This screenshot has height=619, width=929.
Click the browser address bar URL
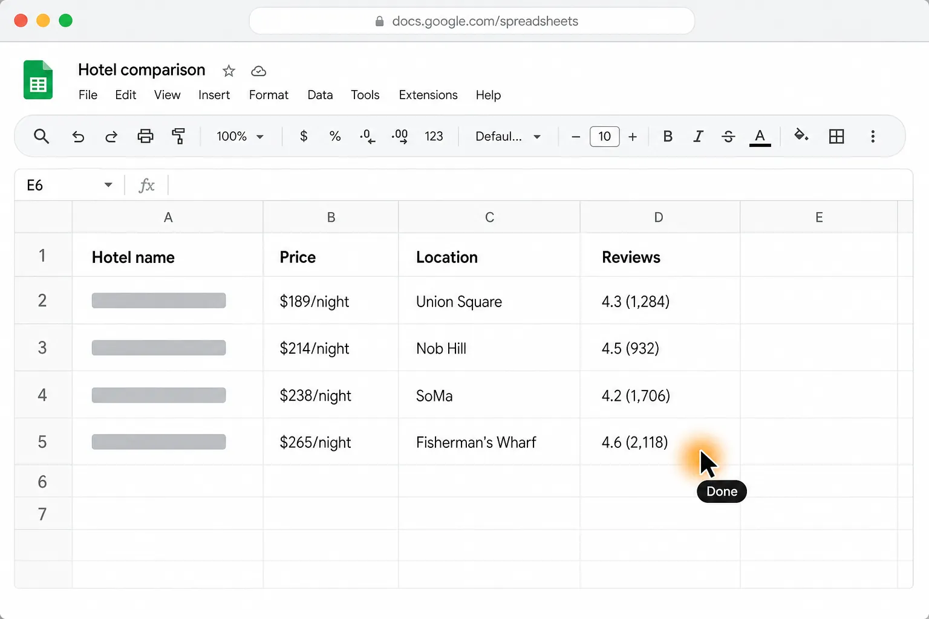pyautogui.click(x=472, y=21)
